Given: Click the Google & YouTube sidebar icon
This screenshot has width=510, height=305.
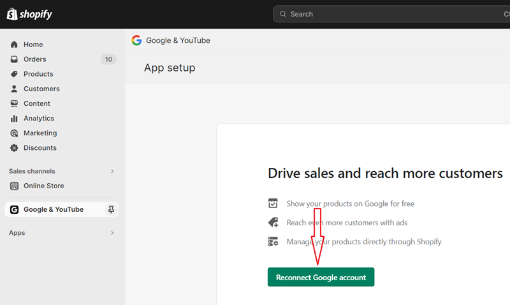Looking at the screenshot, I should pyautogui.click(x=14, y=209).
